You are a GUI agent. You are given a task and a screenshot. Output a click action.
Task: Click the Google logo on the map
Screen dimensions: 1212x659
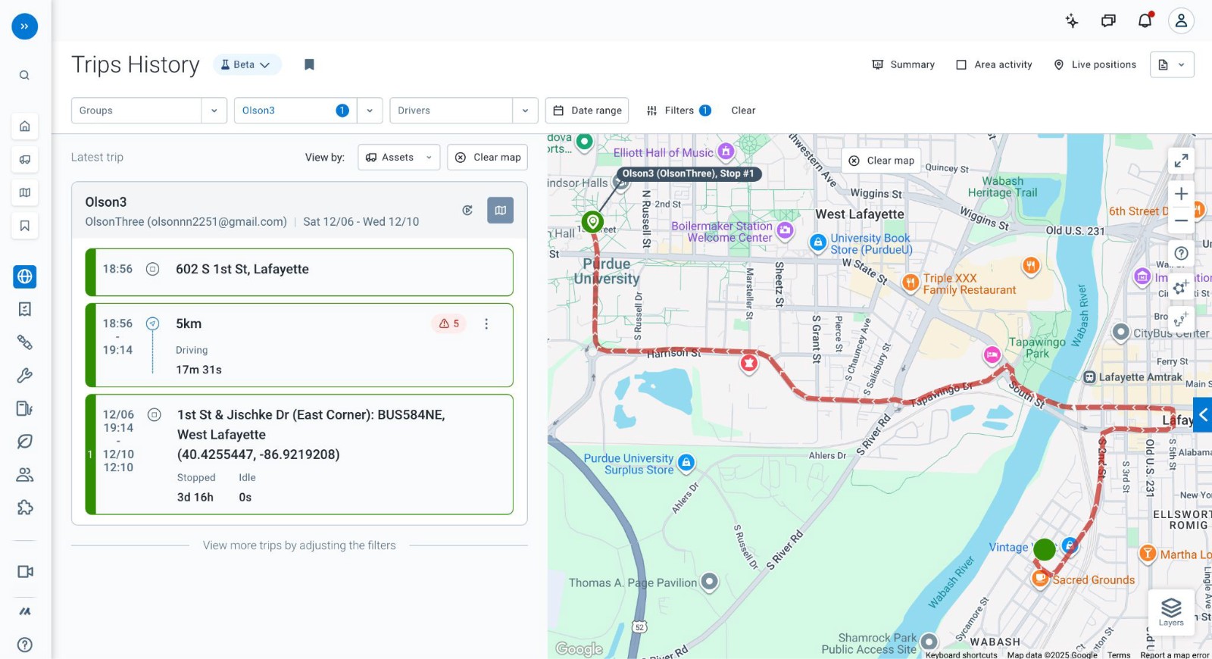point(579,649)
